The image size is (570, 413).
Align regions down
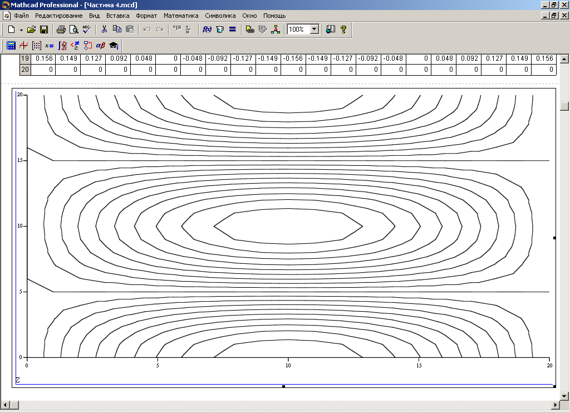pos(188,29)
